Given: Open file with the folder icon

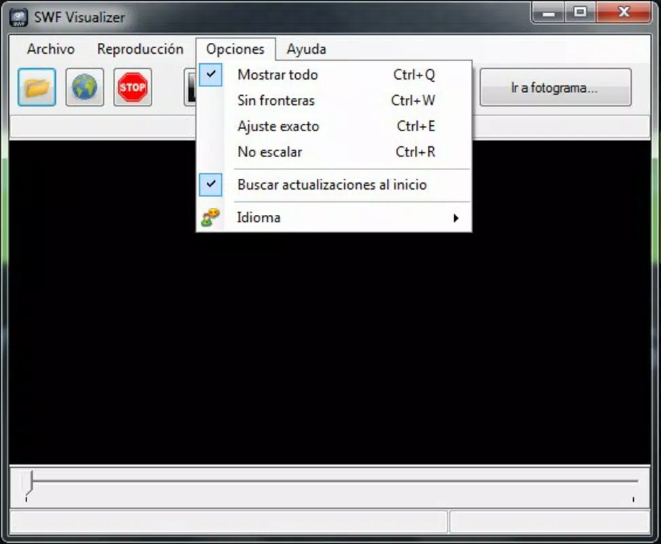Looking at the screenshot, I should [x=37, y=87].
